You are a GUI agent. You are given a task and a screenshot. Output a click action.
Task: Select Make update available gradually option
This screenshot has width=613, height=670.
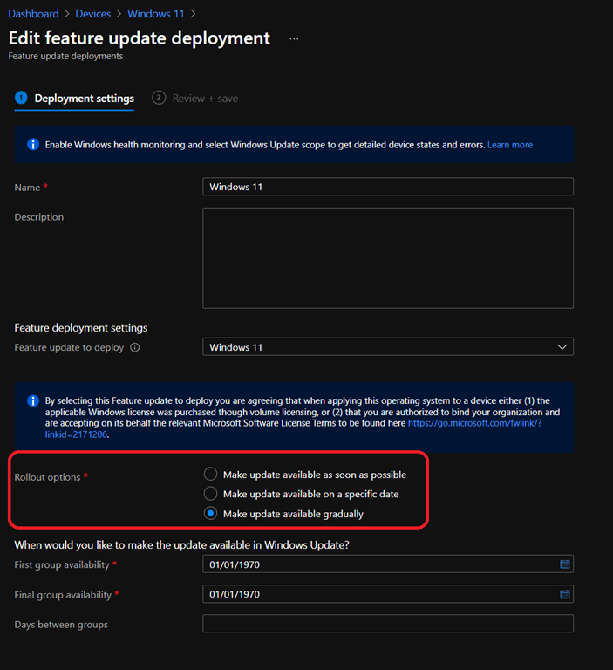pos(210,514)
